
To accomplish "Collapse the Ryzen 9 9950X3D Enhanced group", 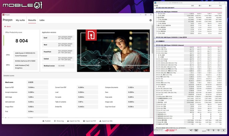I will click(x=155, y=45).
